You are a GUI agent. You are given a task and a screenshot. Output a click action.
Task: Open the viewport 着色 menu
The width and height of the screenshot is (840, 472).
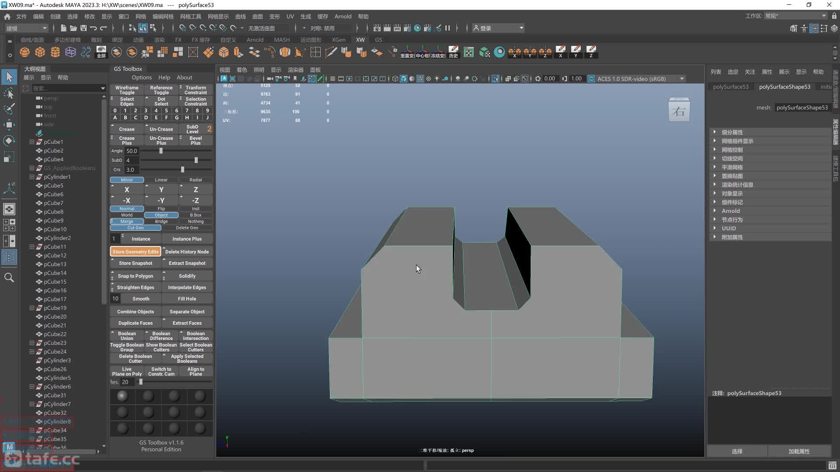(241, 70)
